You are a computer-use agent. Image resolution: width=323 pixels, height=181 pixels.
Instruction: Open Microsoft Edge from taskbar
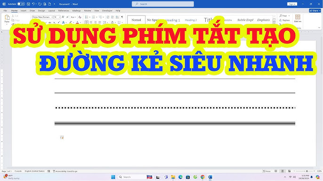pos(180,177)
